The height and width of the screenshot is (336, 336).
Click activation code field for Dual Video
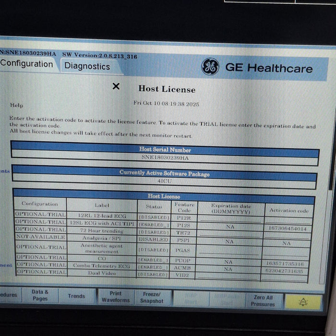coord(284,277)
